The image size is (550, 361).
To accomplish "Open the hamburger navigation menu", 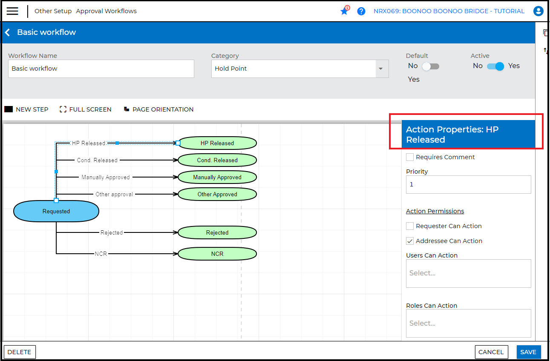I will [12, 11].
